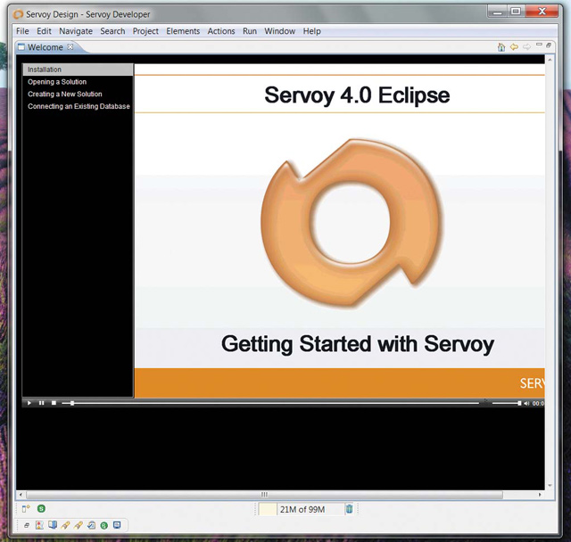This screenshot has height=542, width=571.
Task: Close the Welcome tab with its X
Action: [x=70, y=47]
